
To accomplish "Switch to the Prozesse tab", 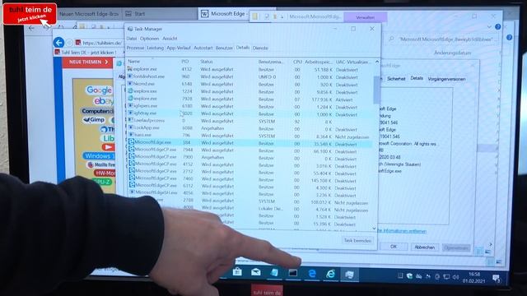I will pyautogui.click(x=135, y=48).
